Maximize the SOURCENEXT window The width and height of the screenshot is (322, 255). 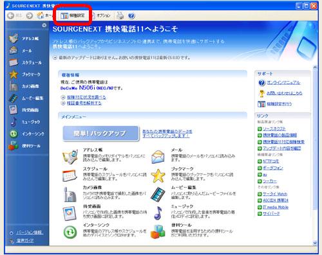pyautogui.click(x=306, y=6)
